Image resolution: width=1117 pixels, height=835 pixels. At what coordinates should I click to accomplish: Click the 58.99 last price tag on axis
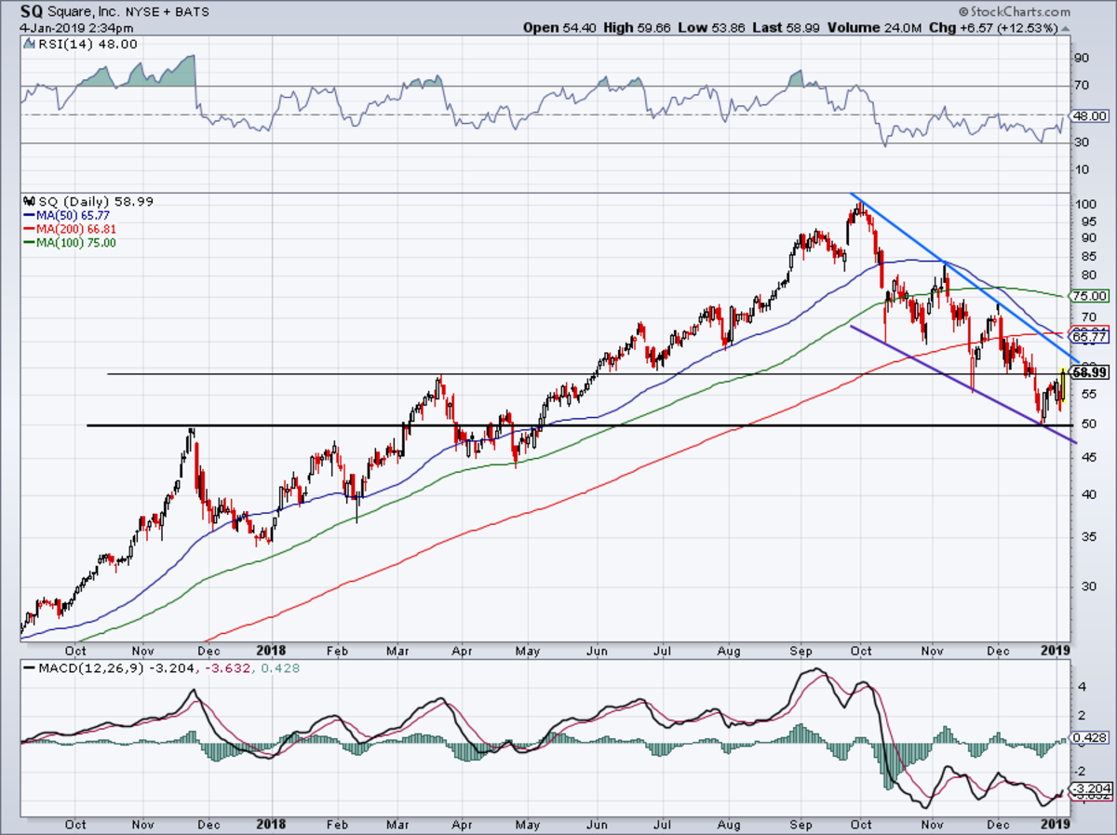click(1089, 372)
